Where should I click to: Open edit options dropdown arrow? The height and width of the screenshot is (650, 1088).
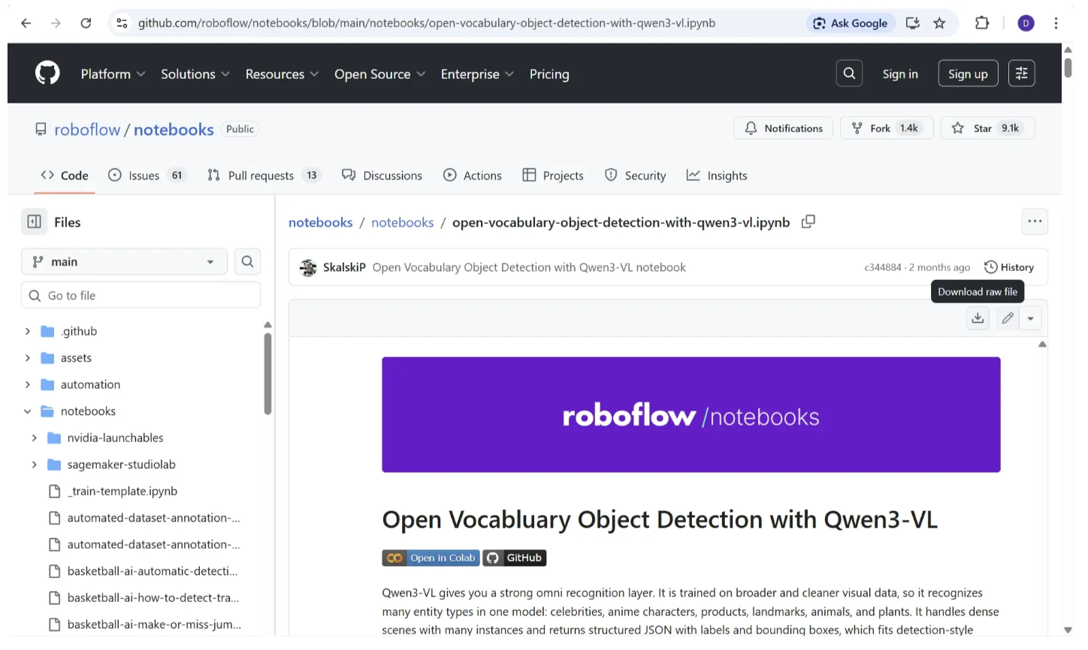(x=1031, y=318)
